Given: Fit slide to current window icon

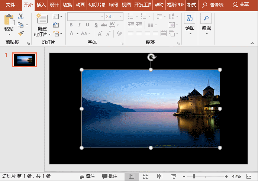Looking at the screenshot, I should coord(249,176).
